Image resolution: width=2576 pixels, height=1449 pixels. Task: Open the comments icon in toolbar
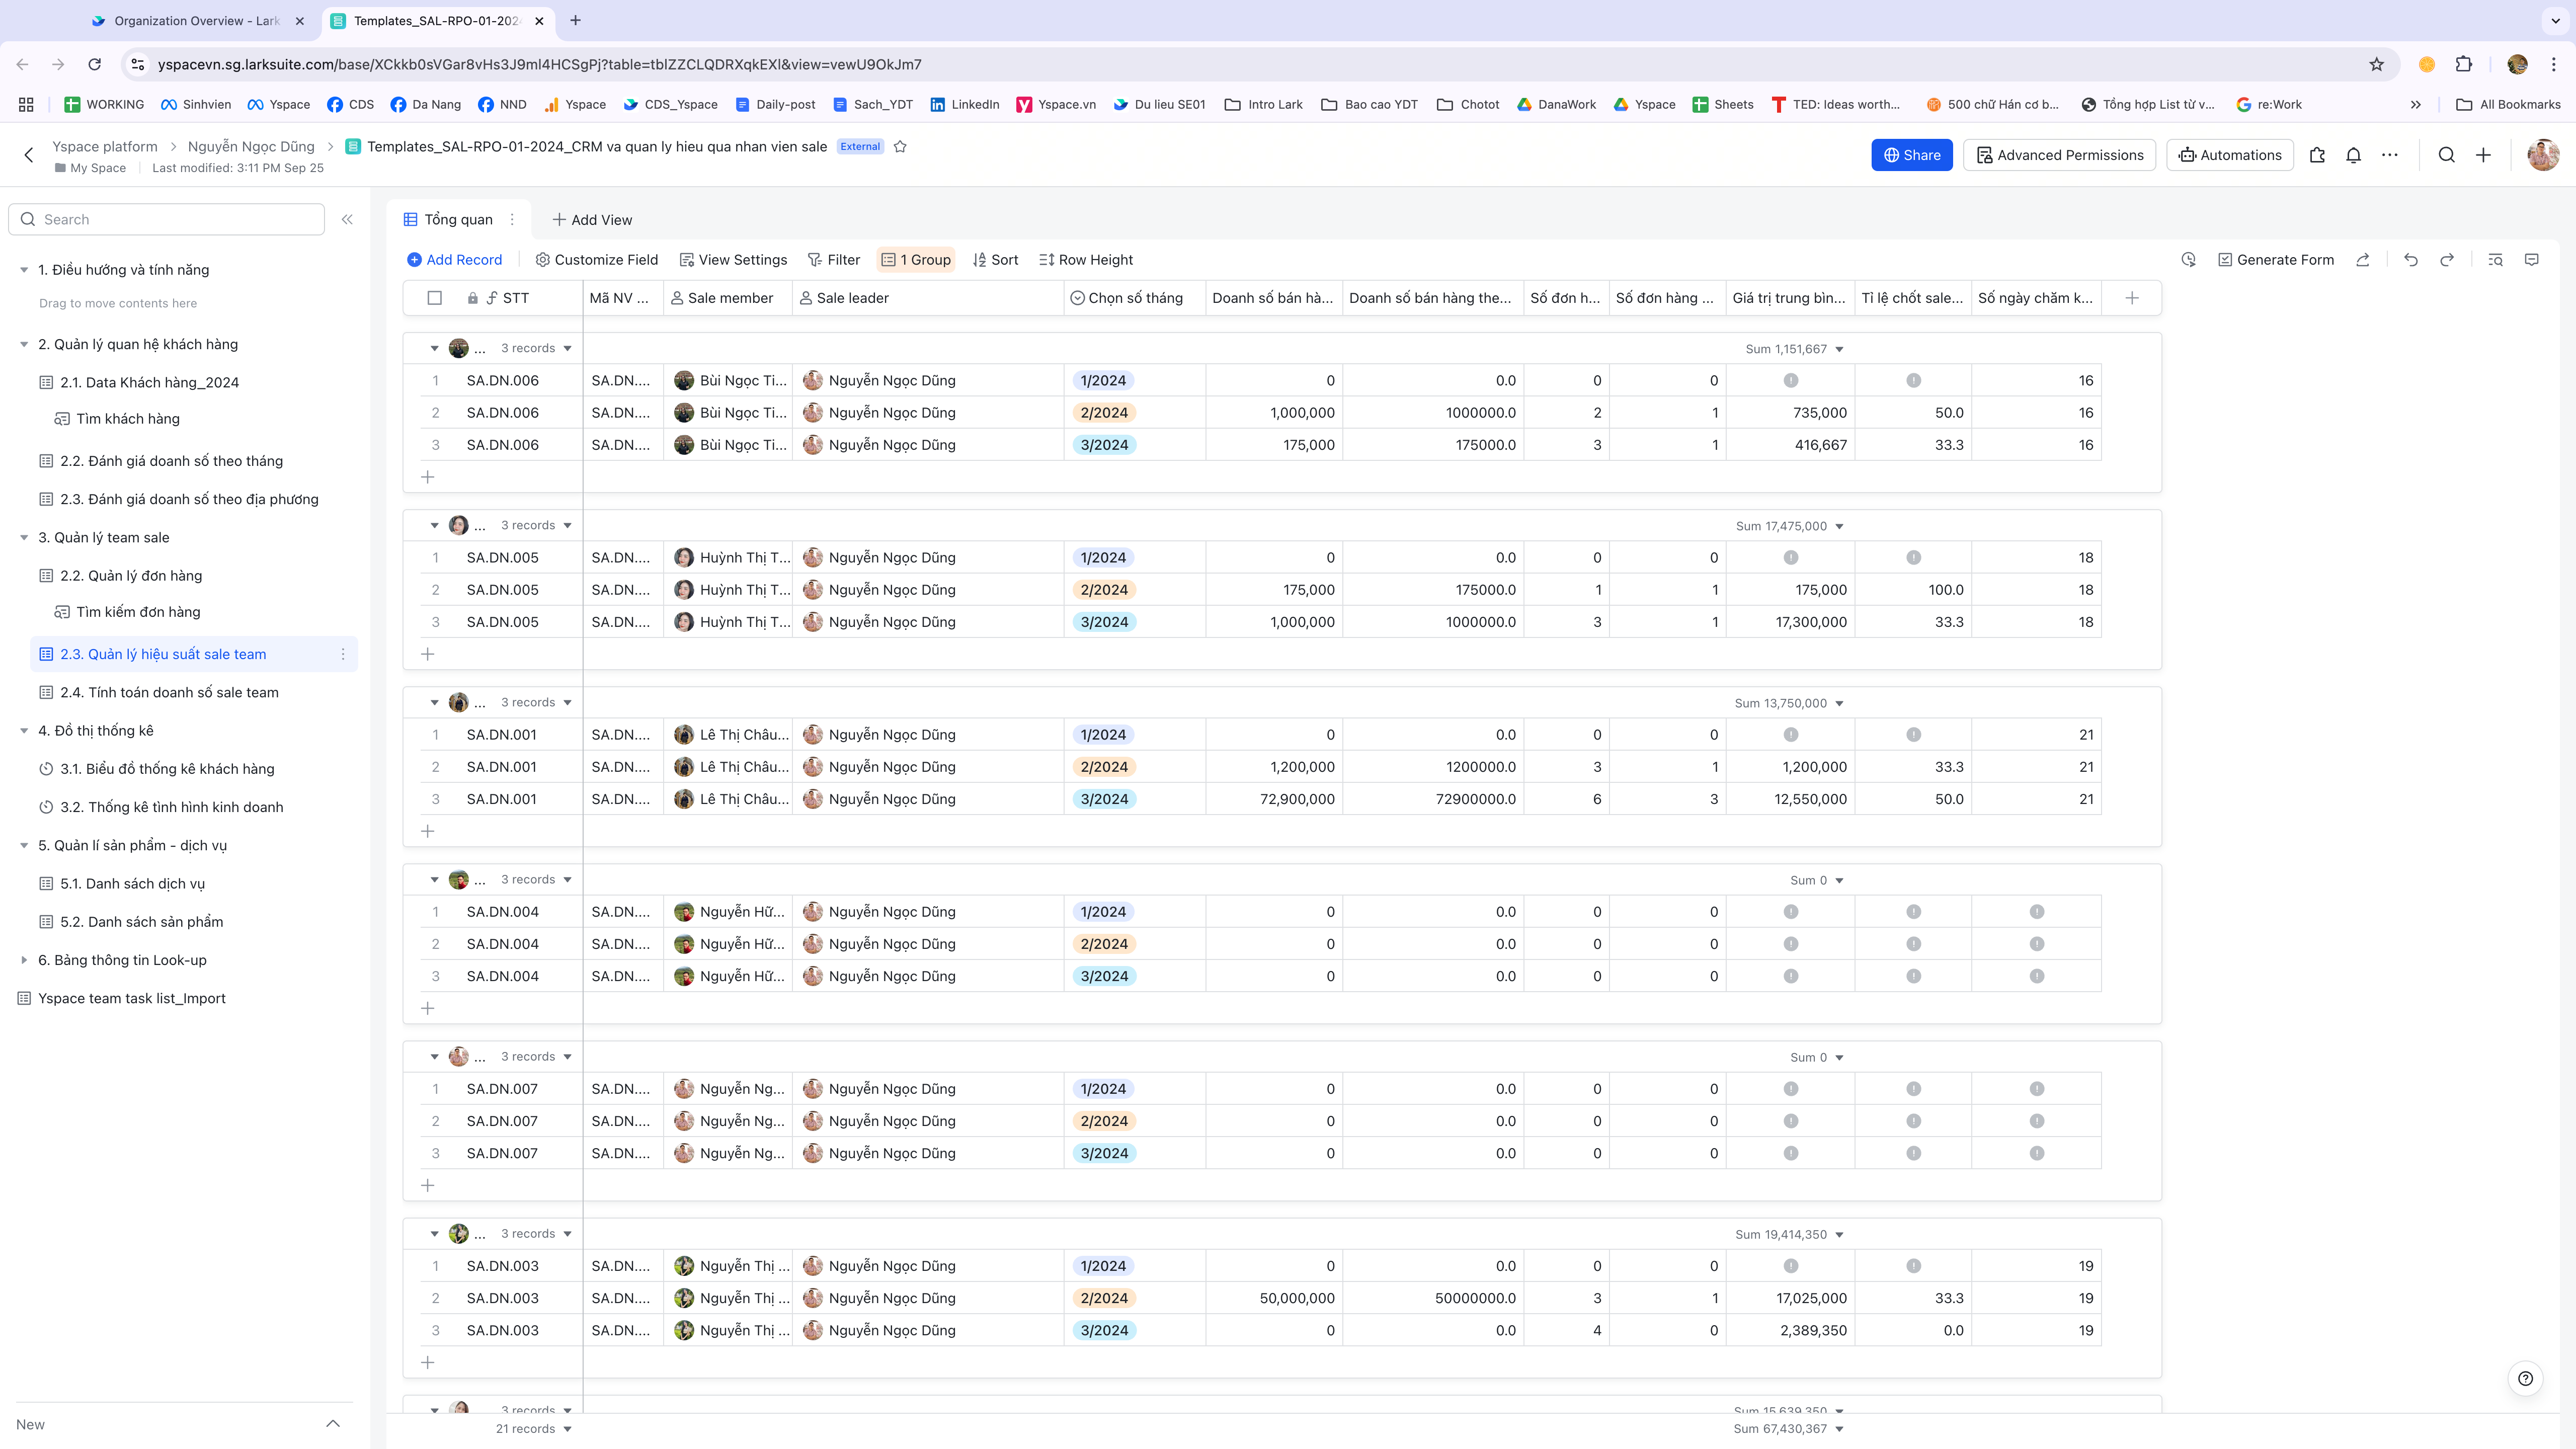2532,260
